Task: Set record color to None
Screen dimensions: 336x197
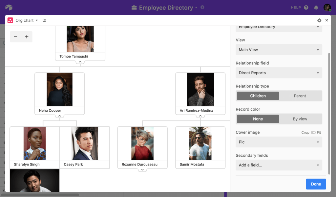Action: [258, 119]
